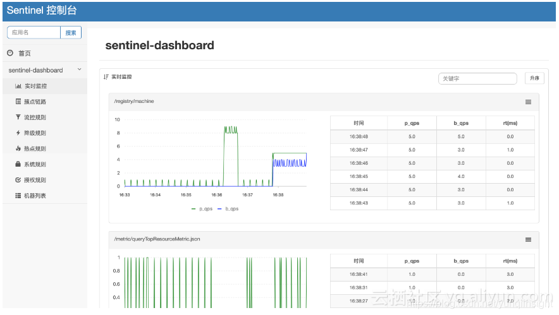
Task: Click the sentinel-dashboard page heading
Action: pyautogui.click(x=160, y=45)
